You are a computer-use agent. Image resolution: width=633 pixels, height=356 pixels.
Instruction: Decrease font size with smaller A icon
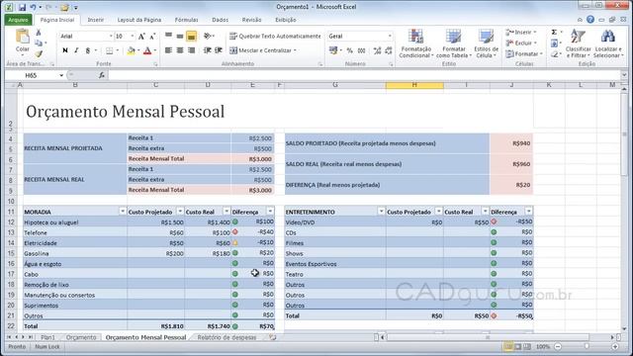coord(152,37)
